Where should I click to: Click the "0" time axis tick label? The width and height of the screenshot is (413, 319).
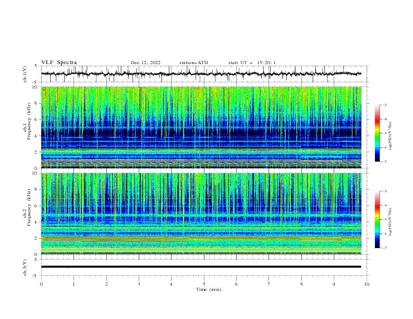(x=41, y=284)
